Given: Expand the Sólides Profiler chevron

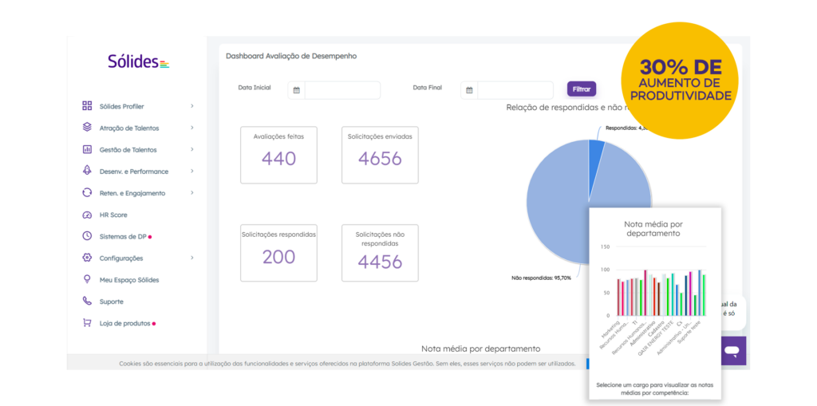Looking at the screenshot, I should tap(191, 106).
